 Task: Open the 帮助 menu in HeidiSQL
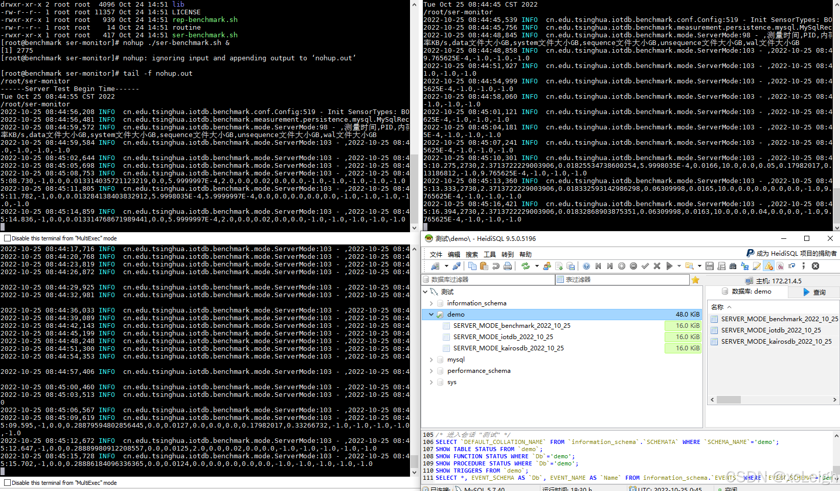pos(526,254)
